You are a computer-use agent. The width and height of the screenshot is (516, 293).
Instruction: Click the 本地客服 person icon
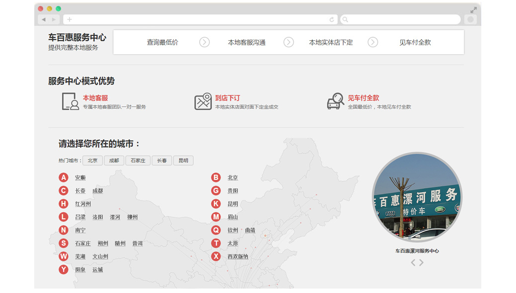[x=71, y=101]
